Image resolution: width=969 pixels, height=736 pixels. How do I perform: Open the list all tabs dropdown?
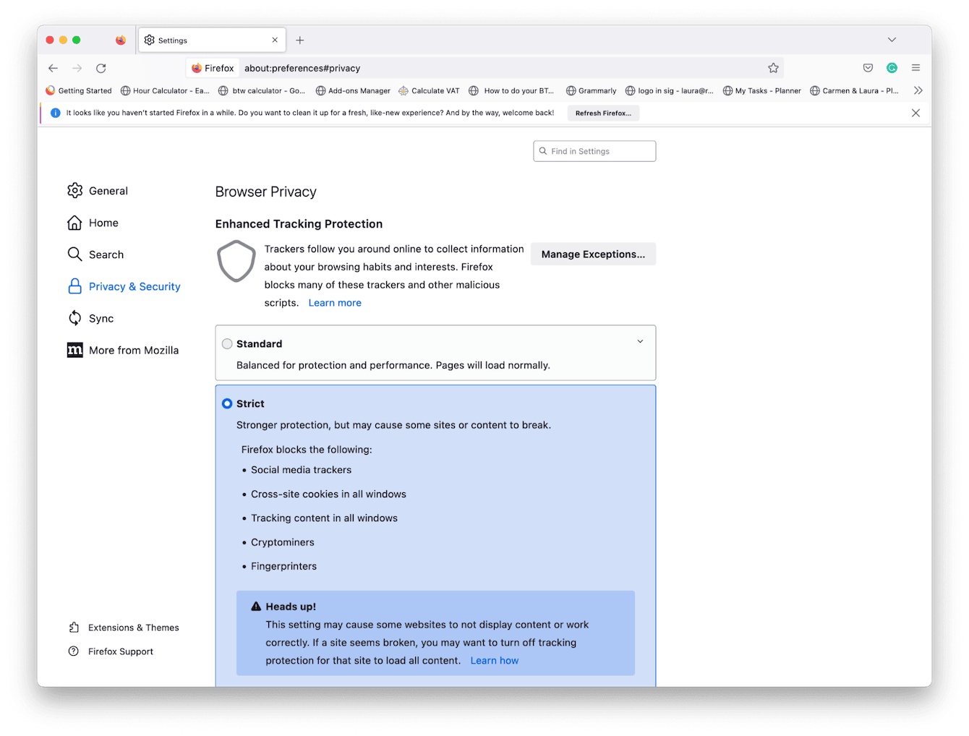tap(892, 40)
